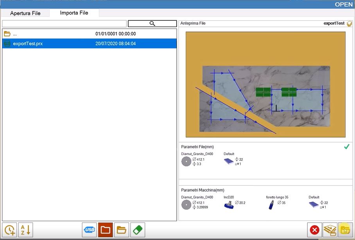
Task: Click the parent folder icon in the file list
Action: 7,34
